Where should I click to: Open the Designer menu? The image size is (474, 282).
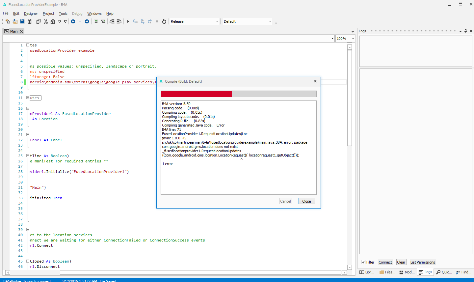click(31, 14)
